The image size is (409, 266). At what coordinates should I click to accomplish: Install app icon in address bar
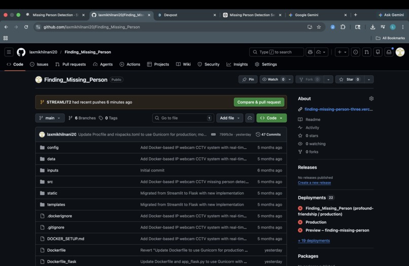[310, 27]
